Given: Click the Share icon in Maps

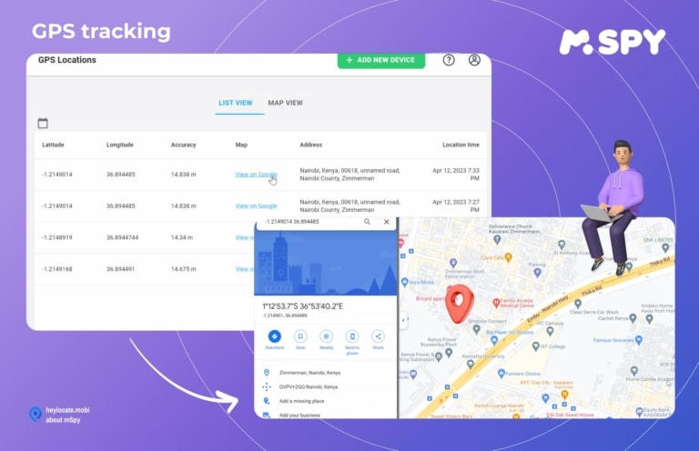Looking at the screenshot, I should tap(378, 336).
